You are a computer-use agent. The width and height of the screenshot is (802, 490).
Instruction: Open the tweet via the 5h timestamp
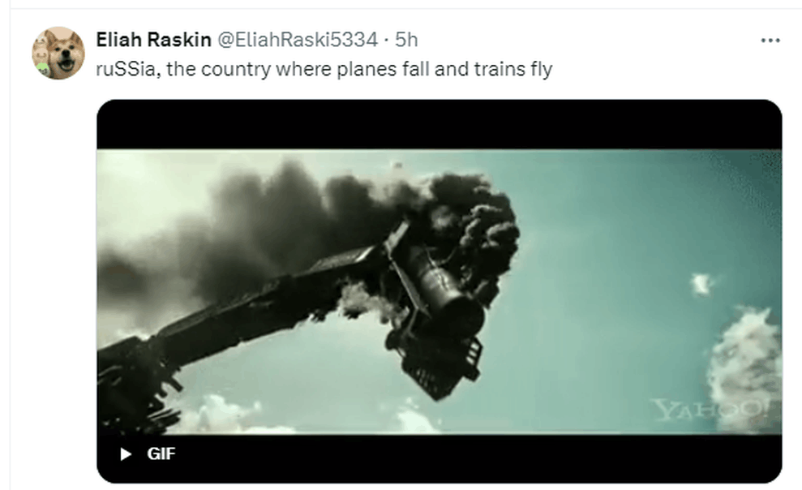406,39
